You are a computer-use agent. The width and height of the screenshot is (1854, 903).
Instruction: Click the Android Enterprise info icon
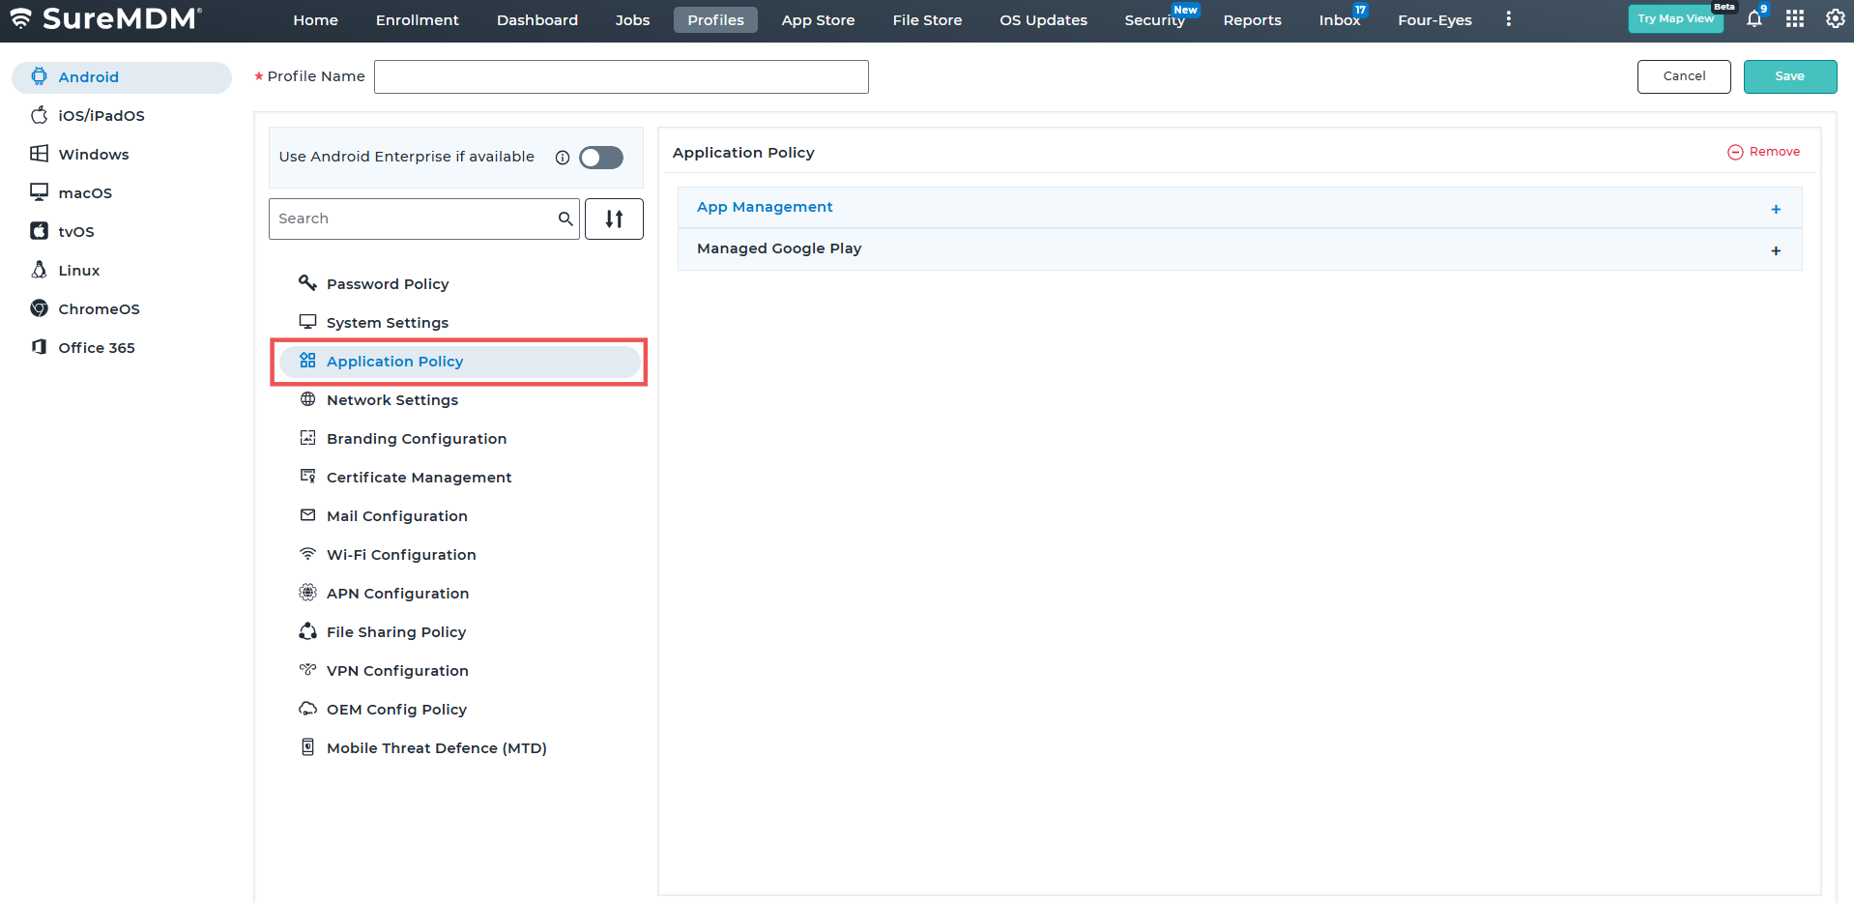(x=563, y=158)
